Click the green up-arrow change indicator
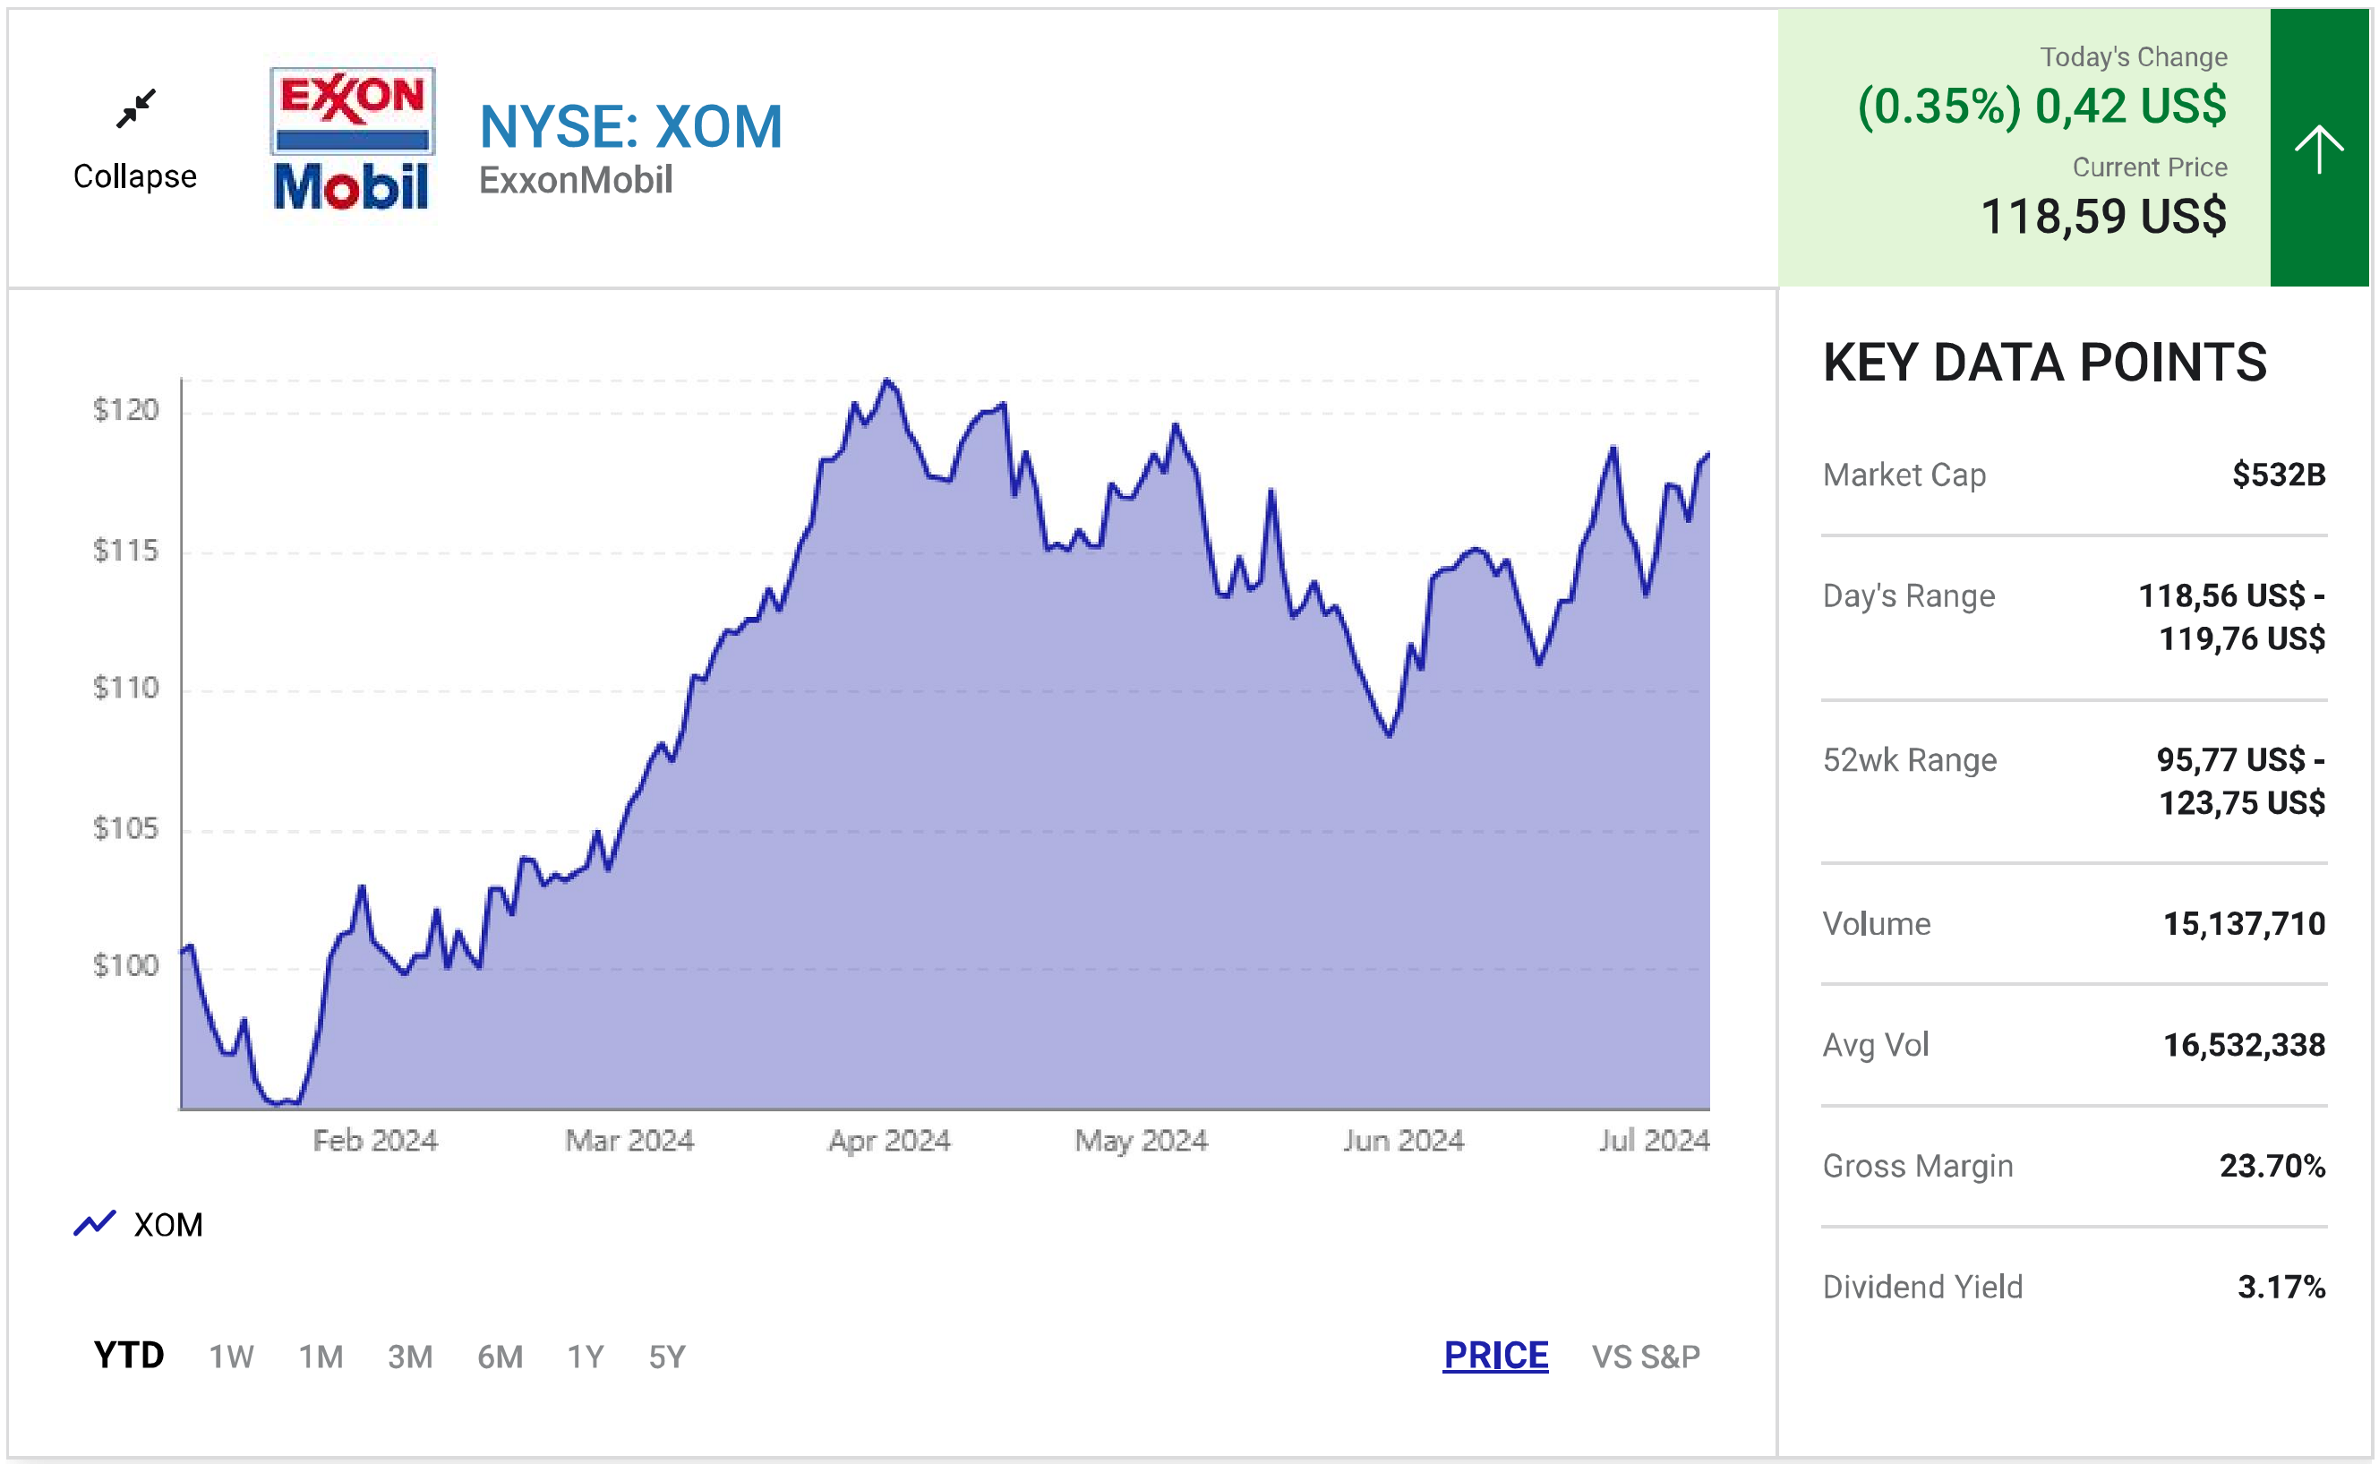 pos(2318,148)
